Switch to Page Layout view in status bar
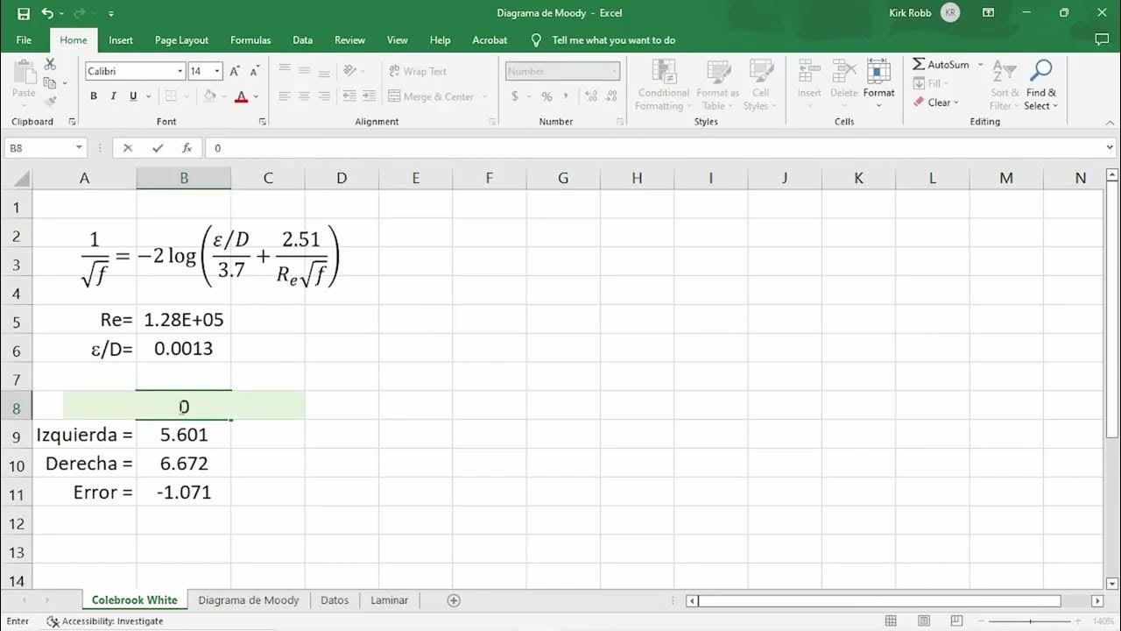Image resolution: width=1121 pixels, height=631 pixels. click(922, 621)
